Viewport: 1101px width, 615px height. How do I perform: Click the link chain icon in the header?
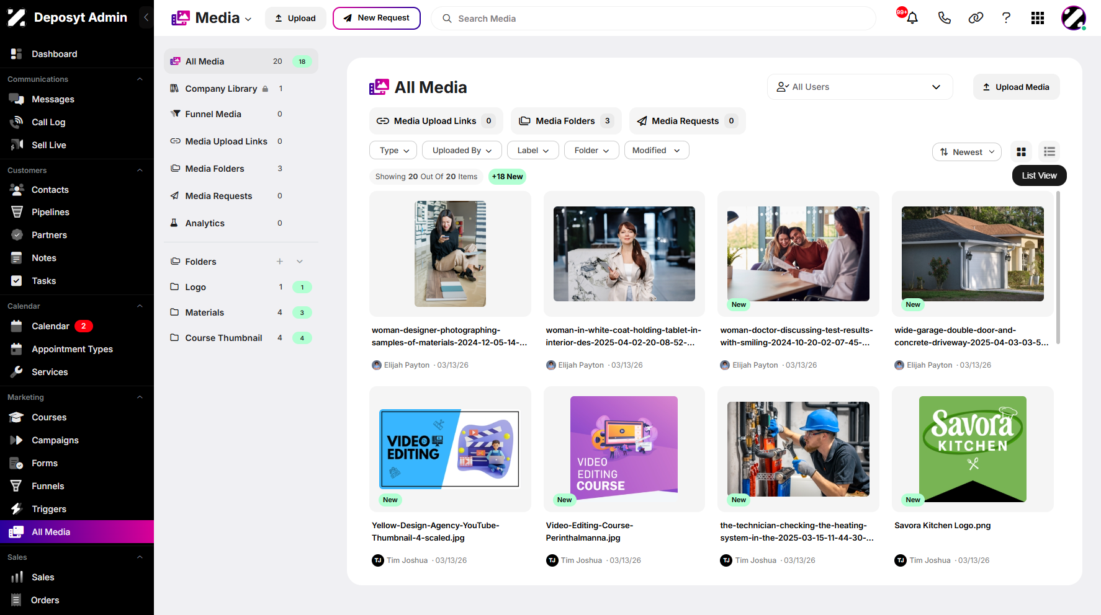point(976,18)
